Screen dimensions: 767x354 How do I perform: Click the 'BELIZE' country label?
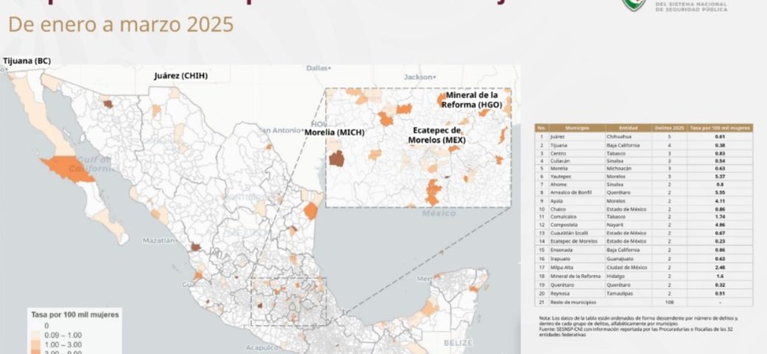[457, 342]
